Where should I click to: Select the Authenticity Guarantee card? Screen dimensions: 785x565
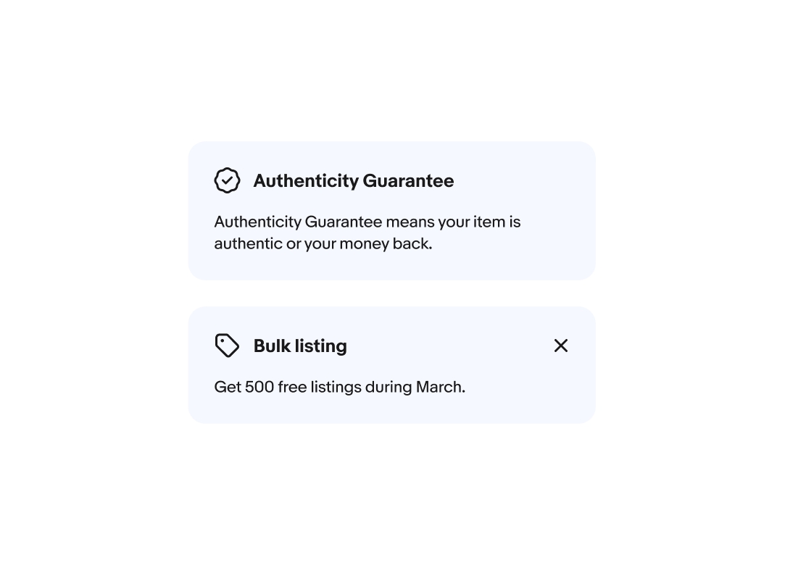(391, 210)
